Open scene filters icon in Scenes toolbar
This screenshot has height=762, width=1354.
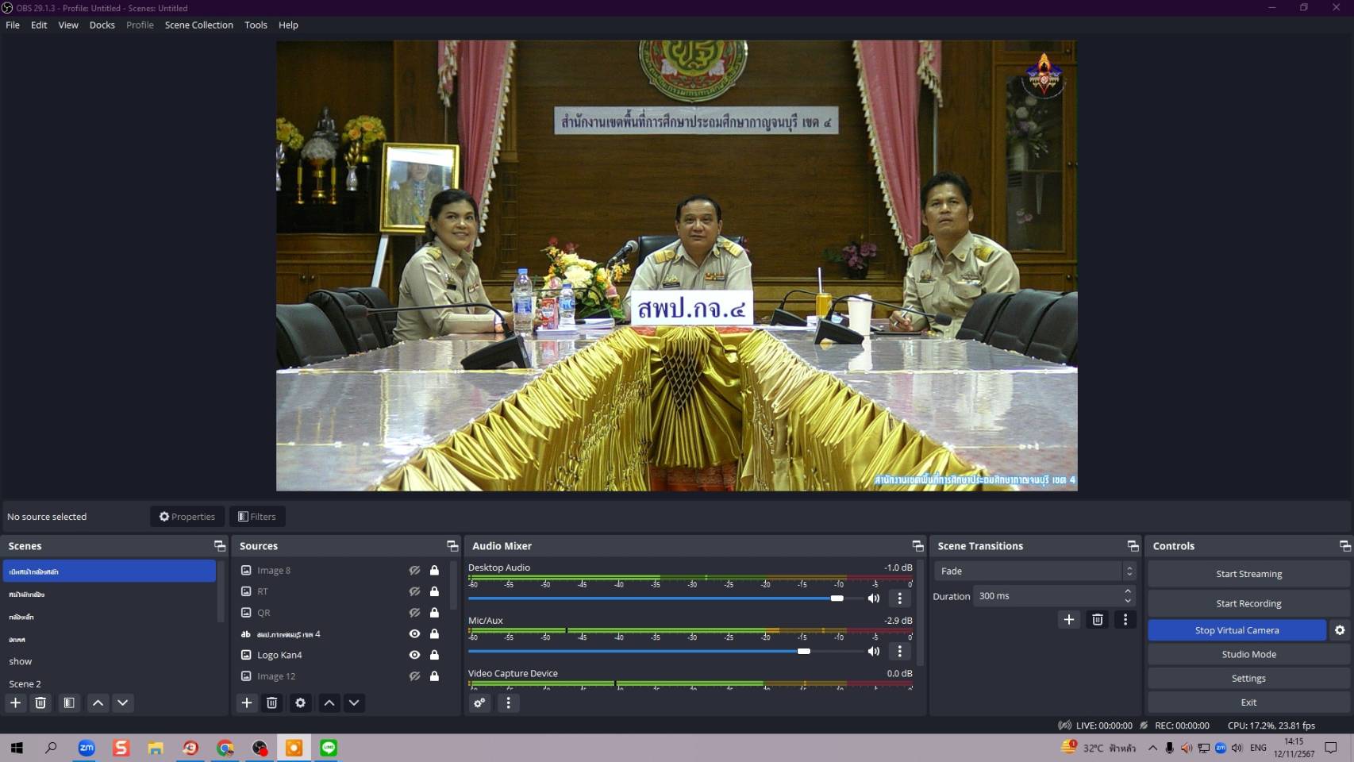point(69,702)
